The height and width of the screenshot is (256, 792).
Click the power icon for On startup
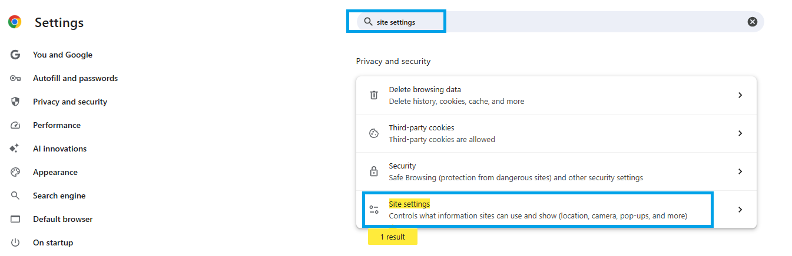(15, 242)
